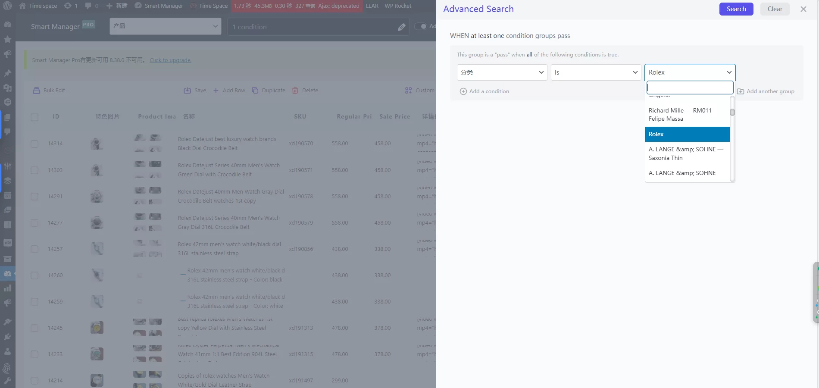Click the Save toolbar button
Image resolution: width=819 pixels, height=388 pixels.
coord(195,91)
